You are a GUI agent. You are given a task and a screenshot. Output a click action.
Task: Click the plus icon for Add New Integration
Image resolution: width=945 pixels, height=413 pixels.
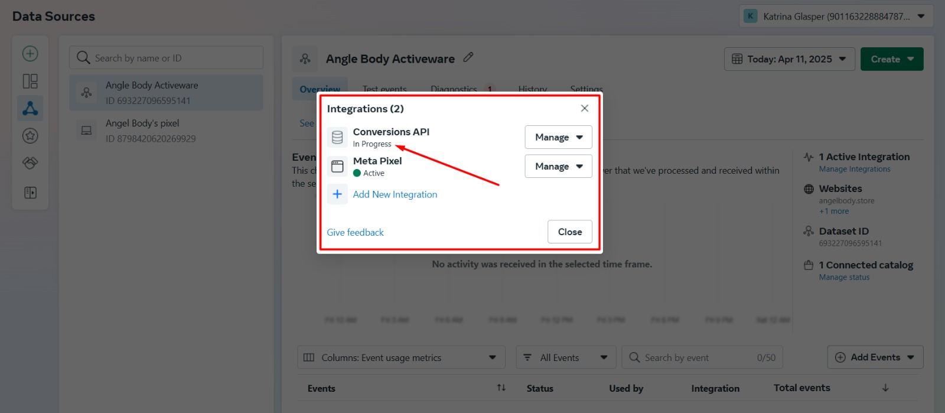(337, 194)
